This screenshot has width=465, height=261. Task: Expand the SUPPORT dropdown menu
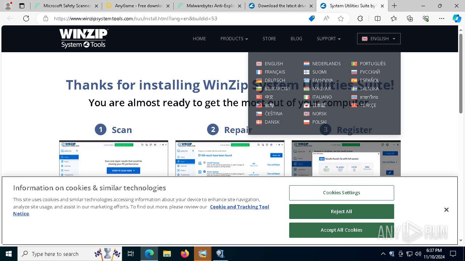(328, 39)
